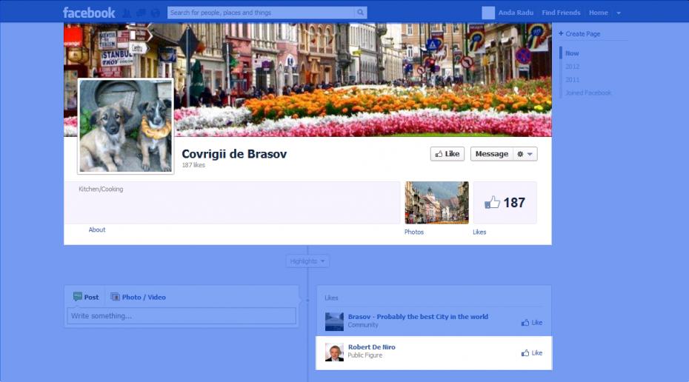Screen dimensions: 689x382
Task: Click the Message button
Action: (492, 154)
